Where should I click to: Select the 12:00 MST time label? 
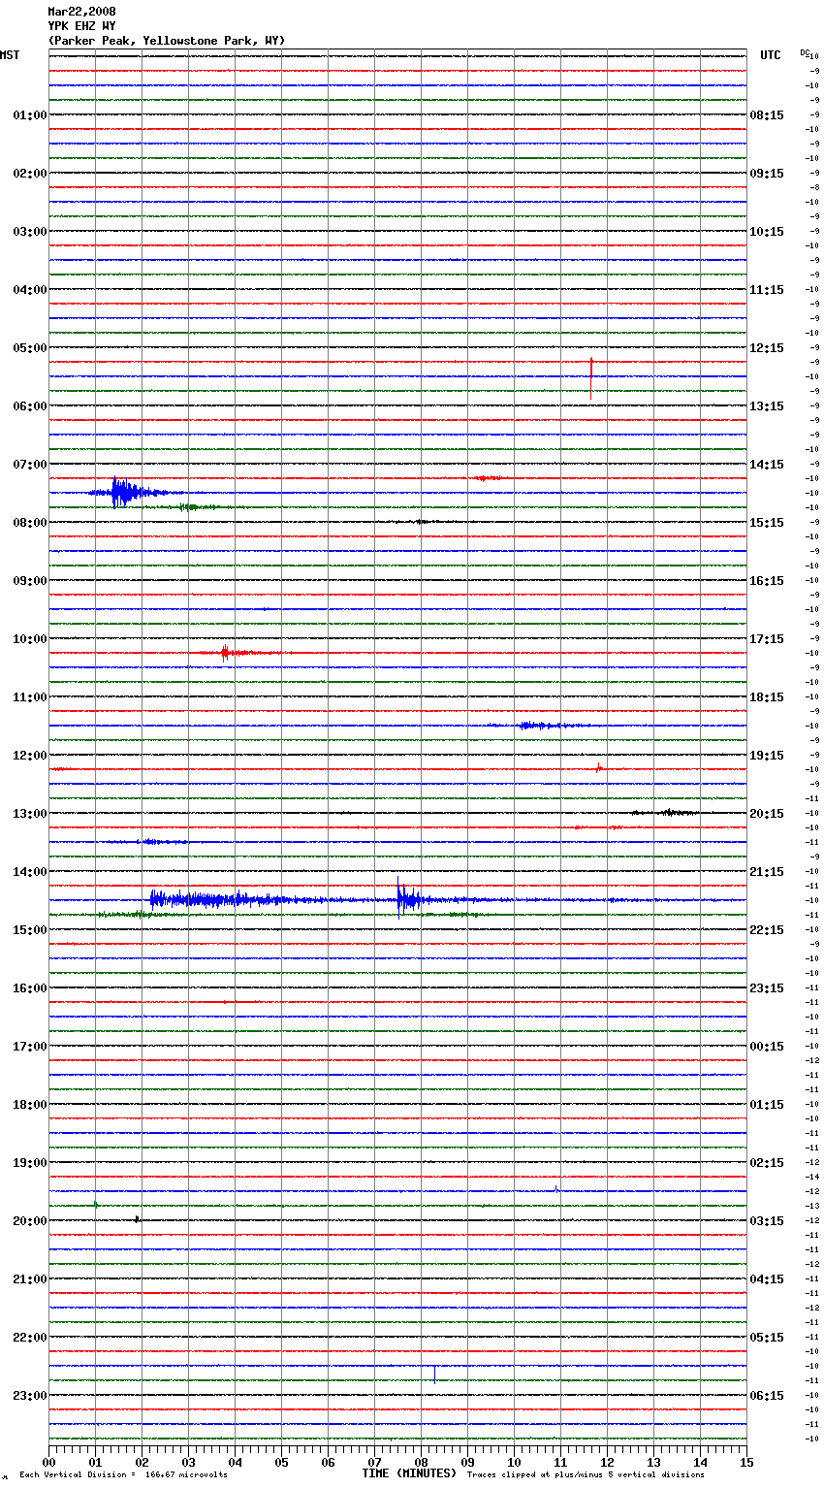[x=29, y=756]
